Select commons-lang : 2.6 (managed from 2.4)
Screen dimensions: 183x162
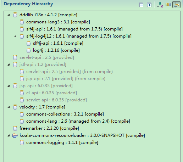click(78, 121)
